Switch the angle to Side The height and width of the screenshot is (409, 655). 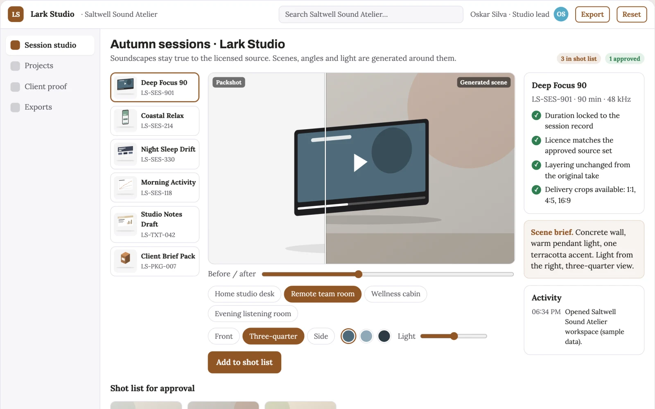(x=321, y=336)
